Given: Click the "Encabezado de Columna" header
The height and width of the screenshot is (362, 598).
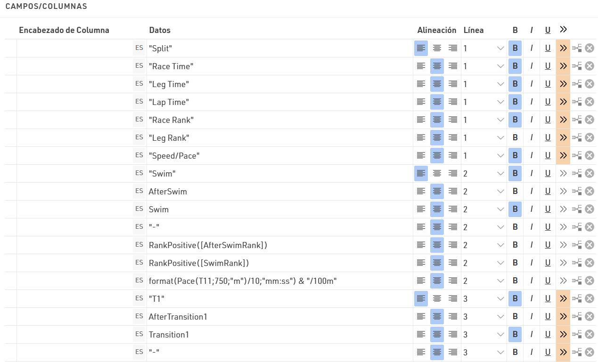Looking at the screenshot, I should [64, 30].
